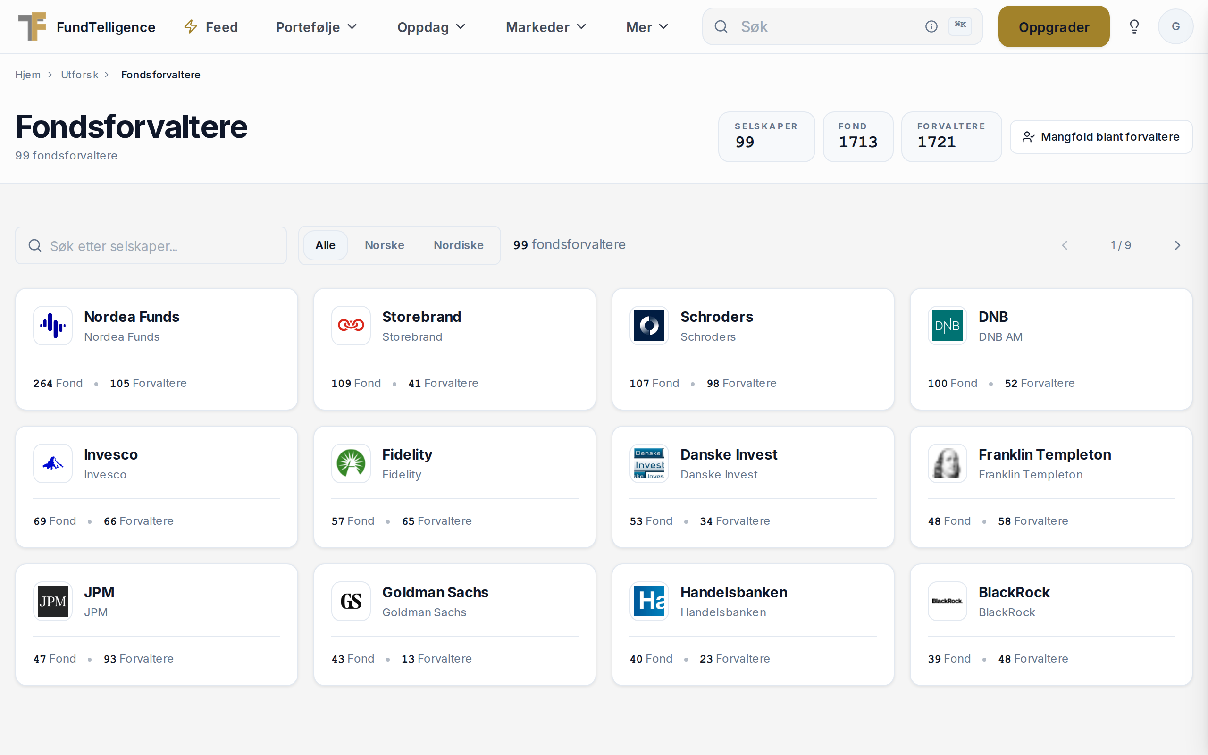This screenshot has width=1208, height=755.
Task: Click the Fidelity green logo
Action: [x=351, y=463]
